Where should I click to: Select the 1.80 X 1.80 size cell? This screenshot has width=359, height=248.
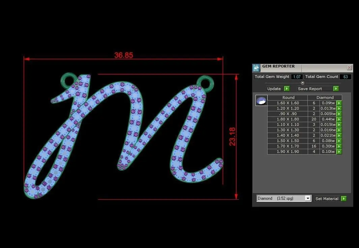(288, 119)
